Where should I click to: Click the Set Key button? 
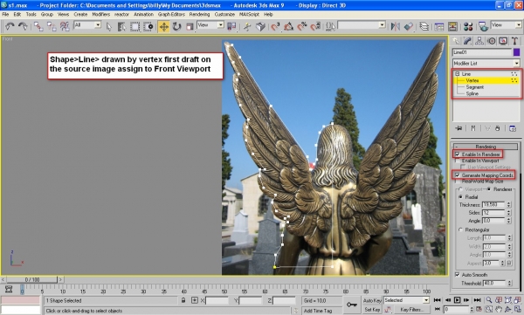pos(372,310)
